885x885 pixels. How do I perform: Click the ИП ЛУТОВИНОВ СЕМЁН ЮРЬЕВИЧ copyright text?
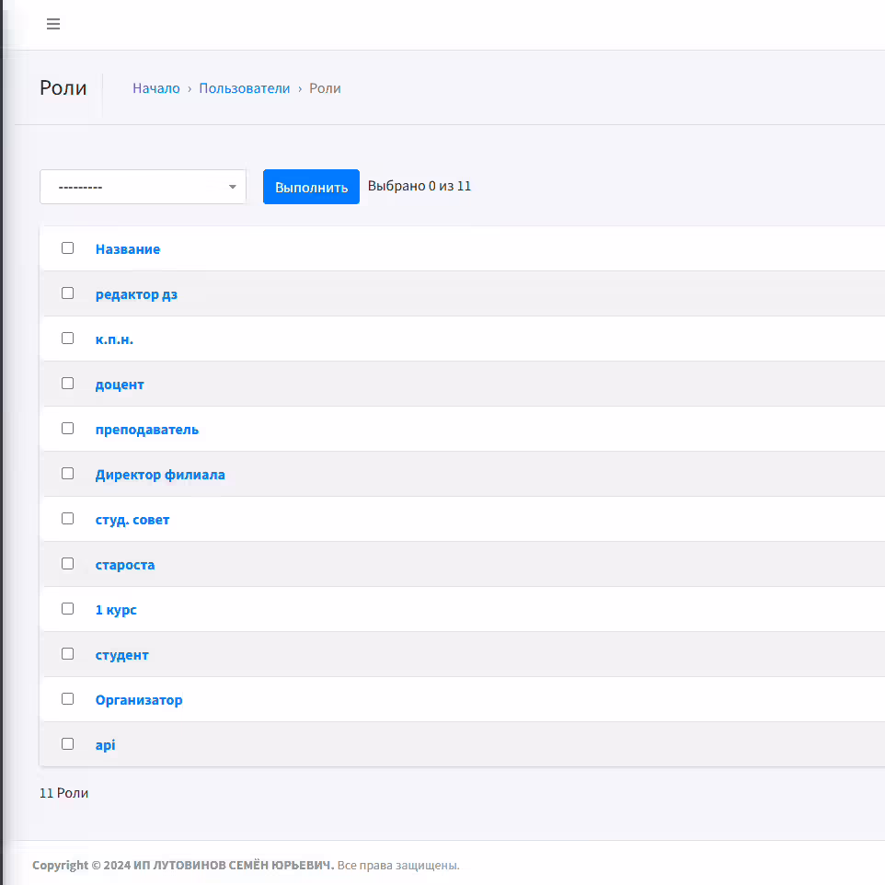(x=233, y=866)
